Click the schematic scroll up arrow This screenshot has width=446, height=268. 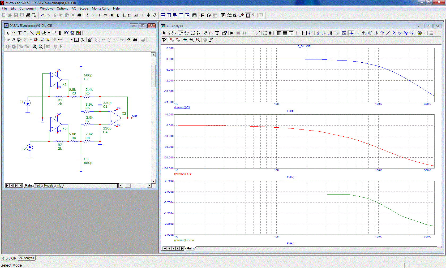(x=153, y=55)
